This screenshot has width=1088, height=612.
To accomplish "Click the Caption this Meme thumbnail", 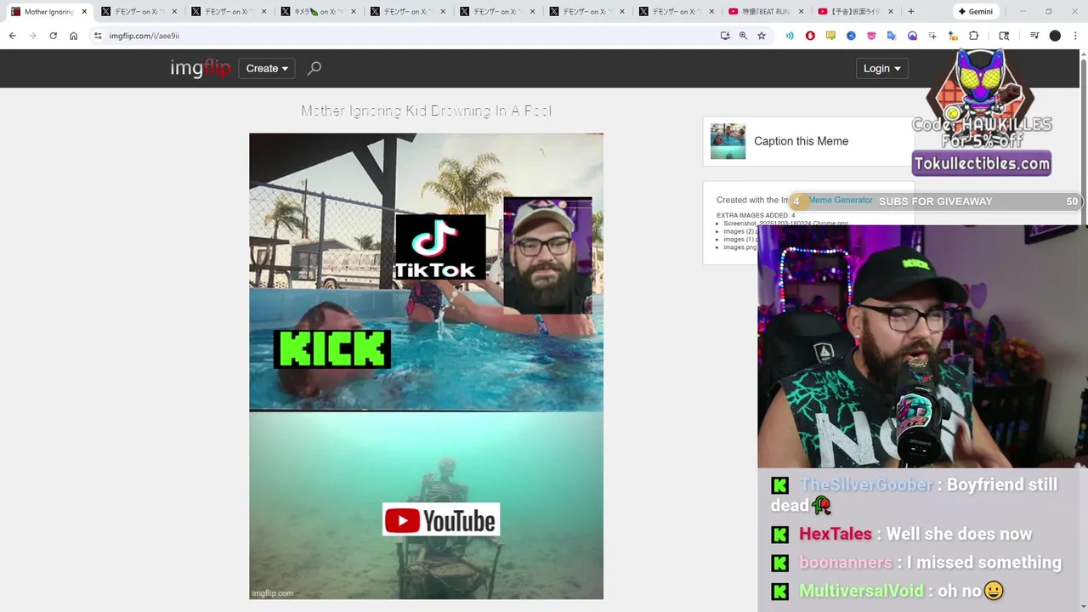I will point(728,141).
